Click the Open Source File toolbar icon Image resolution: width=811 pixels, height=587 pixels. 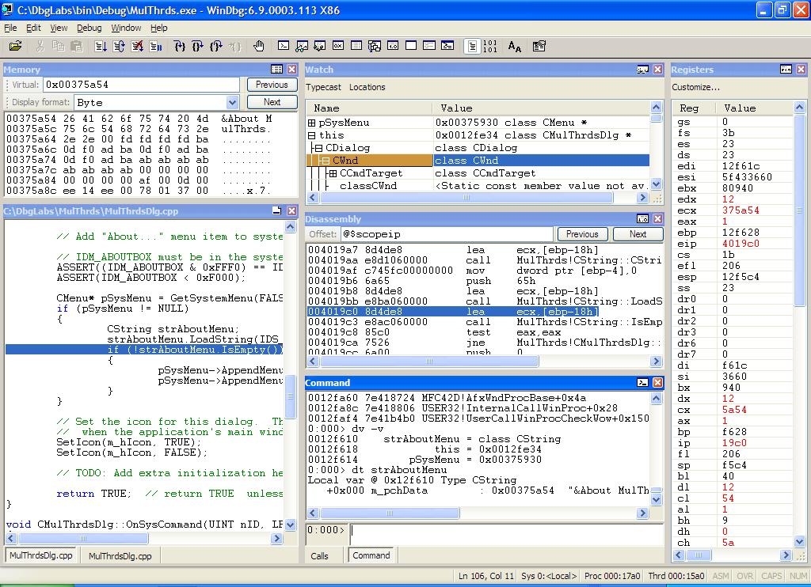(16, 46)
